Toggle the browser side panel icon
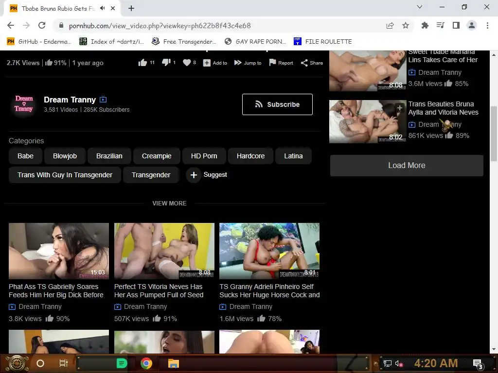 point(456,25)
